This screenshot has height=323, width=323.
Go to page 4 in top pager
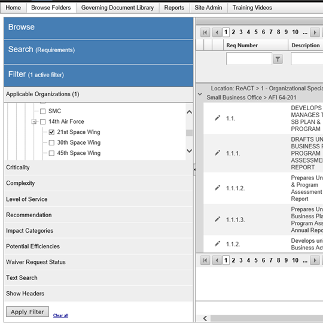[248, 32]
